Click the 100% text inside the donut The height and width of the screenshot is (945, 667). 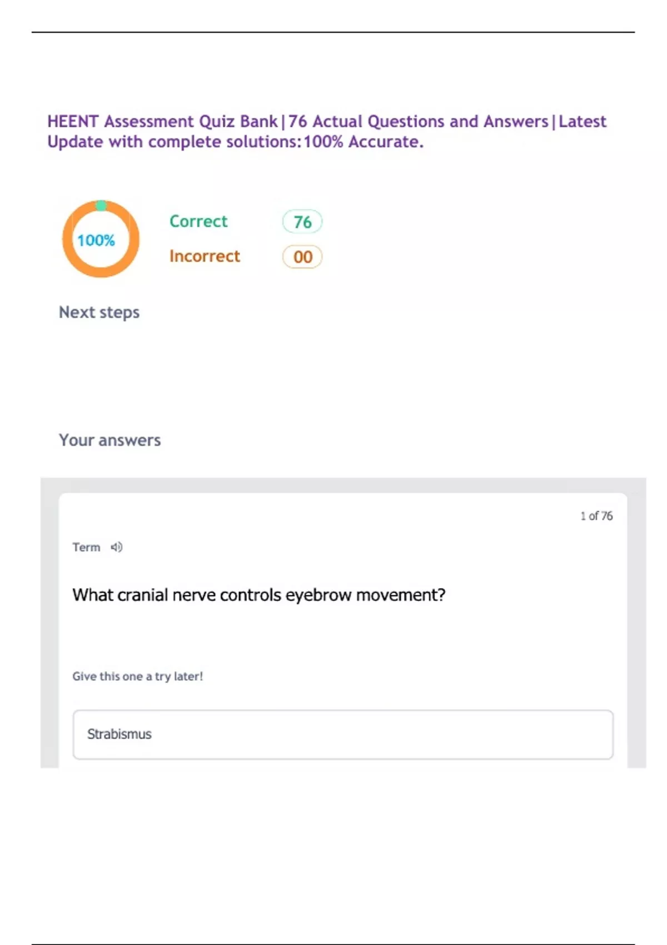point(96,241)
